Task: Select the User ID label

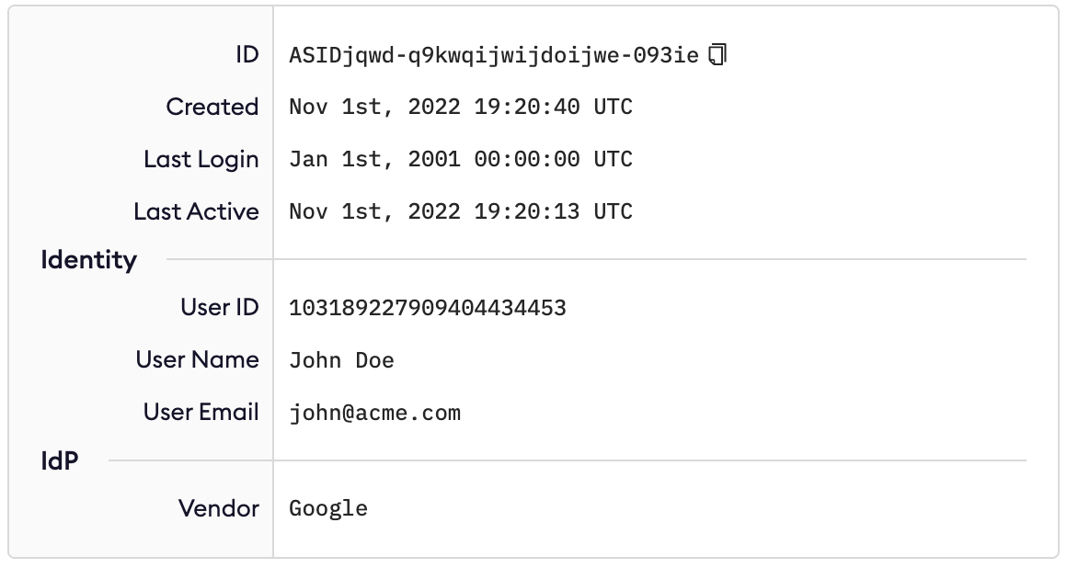Action: [x=220, y=307]
